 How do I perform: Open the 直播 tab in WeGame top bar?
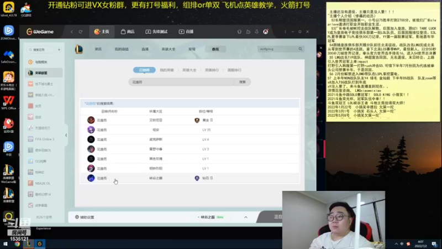(186, 32)
